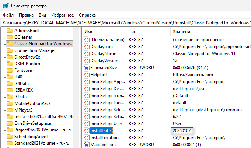Click the 0x00000d7b (3451) value data

(191, 68)
